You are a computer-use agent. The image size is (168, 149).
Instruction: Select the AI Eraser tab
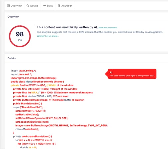(65, 6)
